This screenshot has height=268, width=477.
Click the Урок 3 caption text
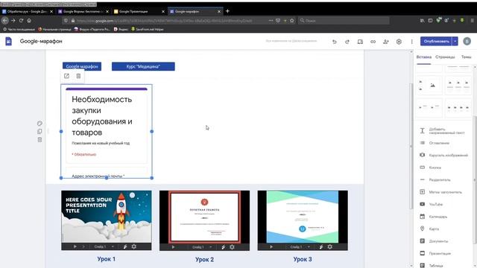click(303, 259)
